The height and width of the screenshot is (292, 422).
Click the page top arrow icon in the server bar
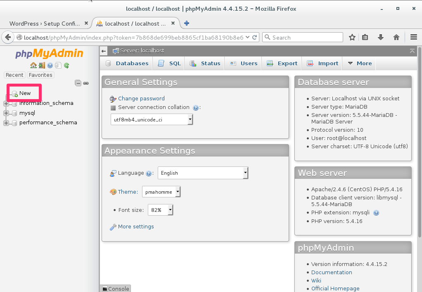pos(412,51)
